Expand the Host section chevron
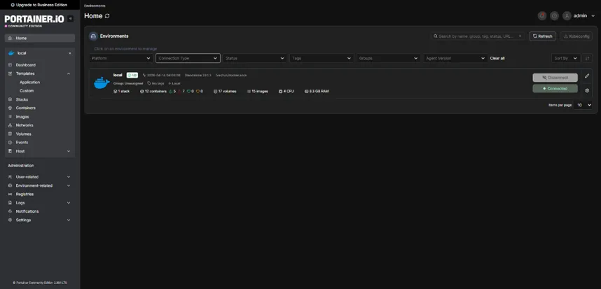The width and height of the screenshot is (601, 289). (x=69, y=151)
